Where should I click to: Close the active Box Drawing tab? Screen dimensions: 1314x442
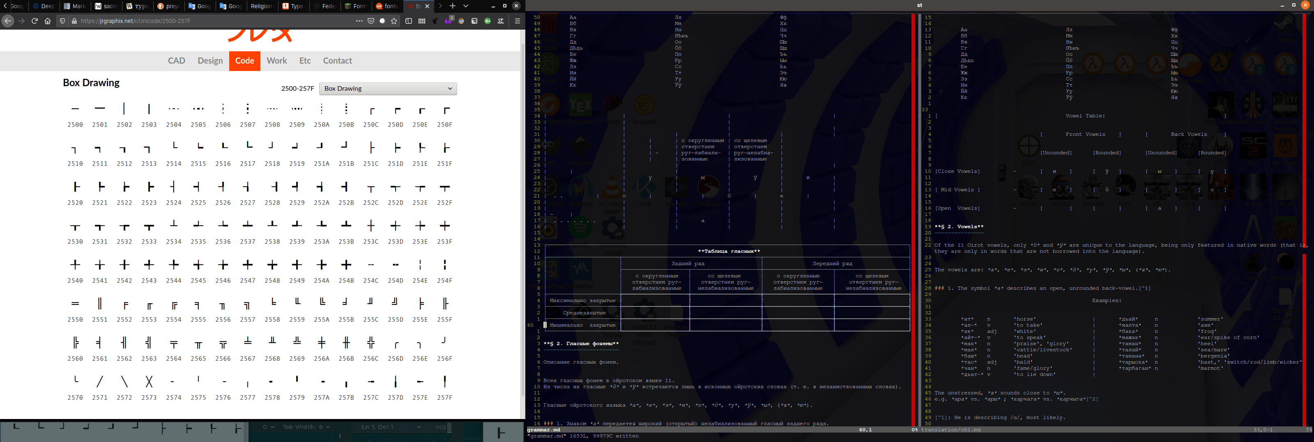pos(428,6)
